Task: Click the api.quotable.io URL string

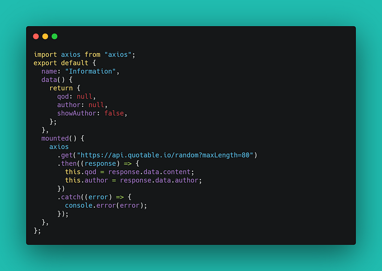Action: 165,155
